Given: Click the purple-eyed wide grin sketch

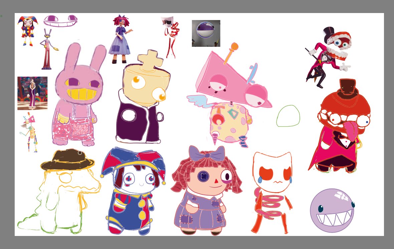Looking at the screenshot, I should tap(60, 21).
